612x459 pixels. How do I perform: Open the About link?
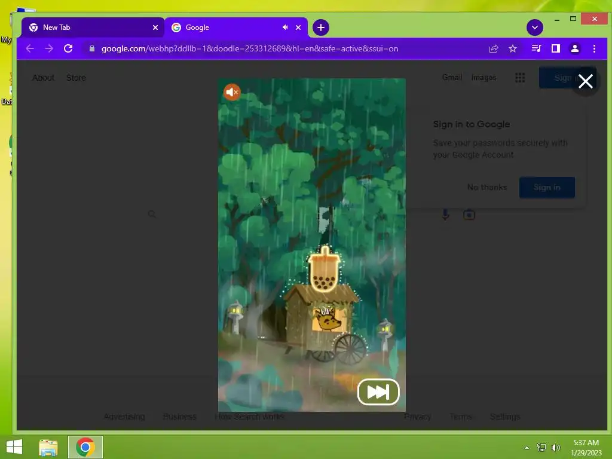43,78
